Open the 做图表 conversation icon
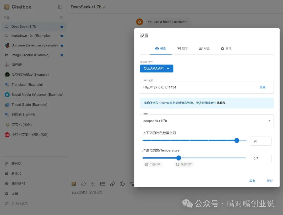This screenshot has width=283, height=215. click(x=7, y=65)
